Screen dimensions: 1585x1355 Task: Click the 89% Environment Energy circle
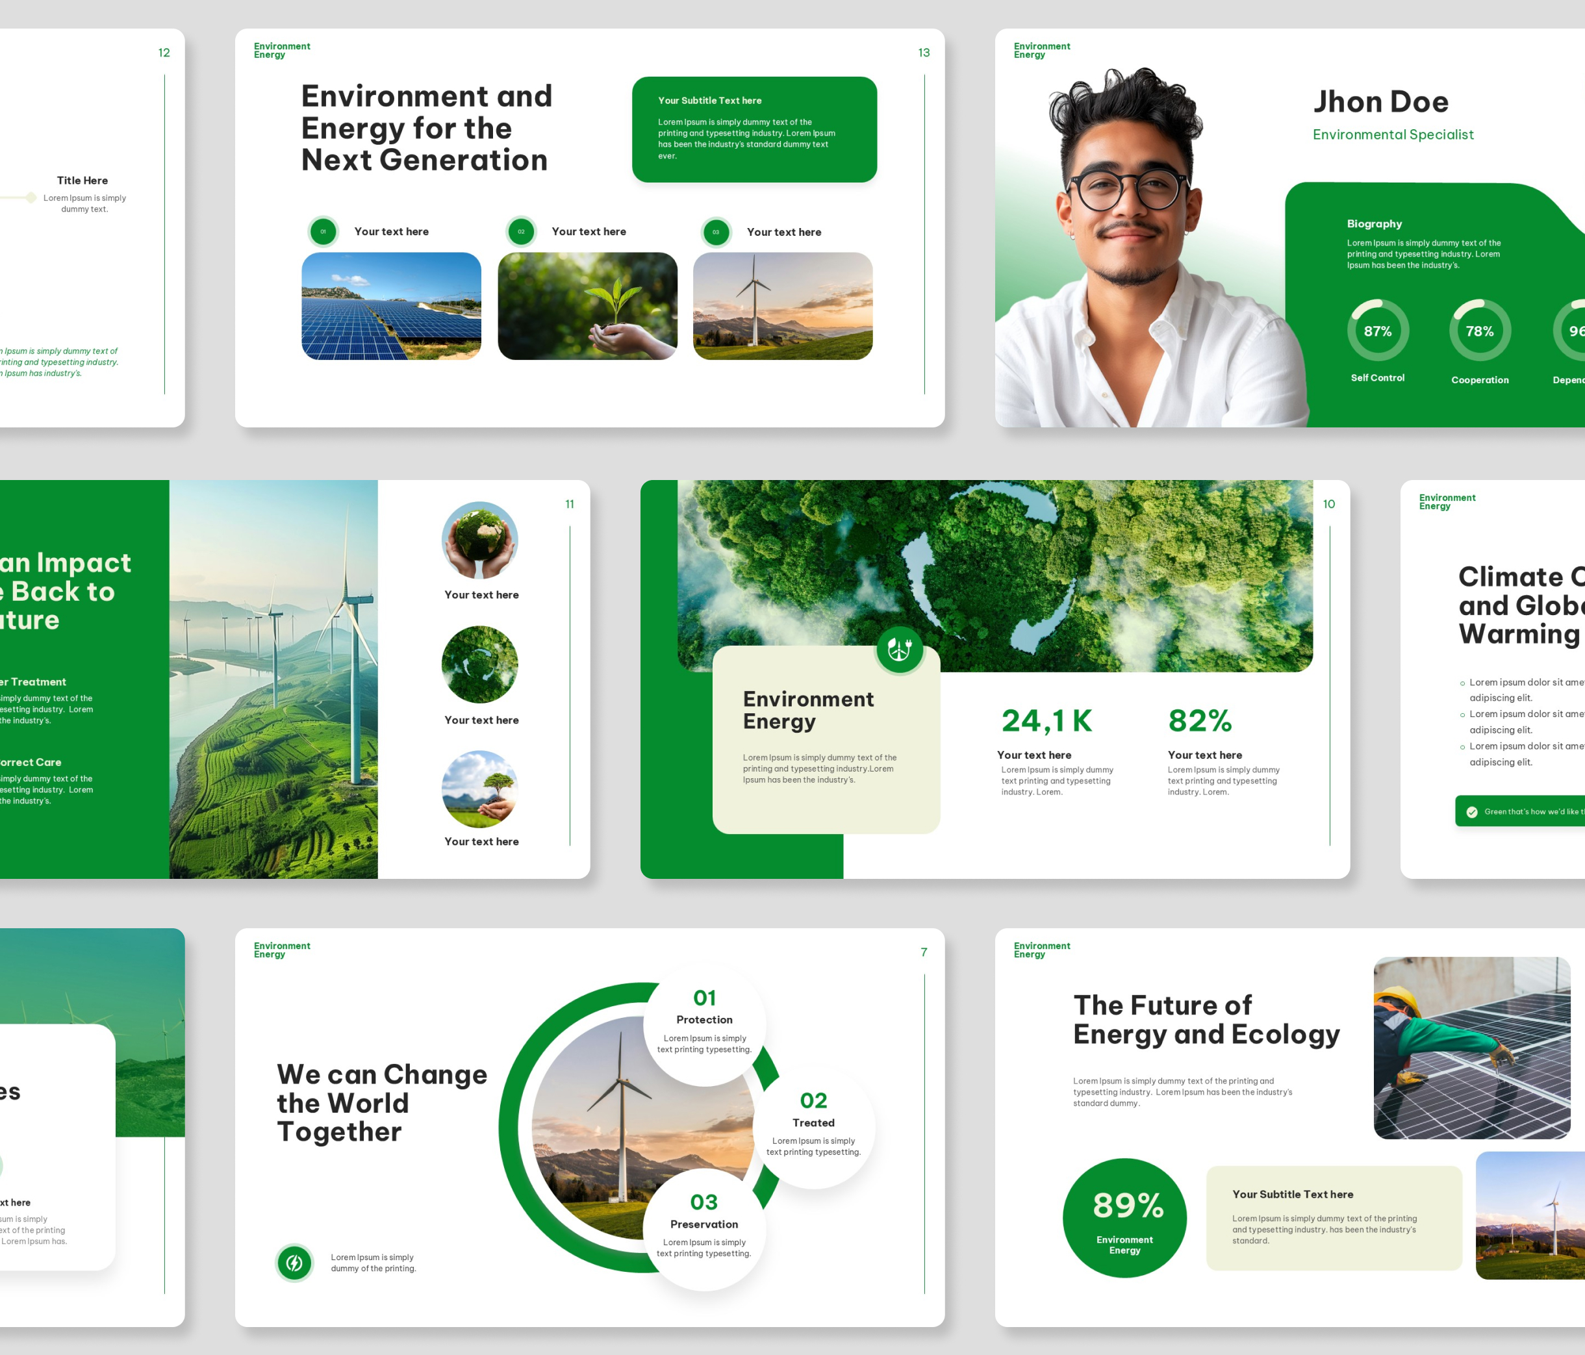click(x=1124, y=1217)
